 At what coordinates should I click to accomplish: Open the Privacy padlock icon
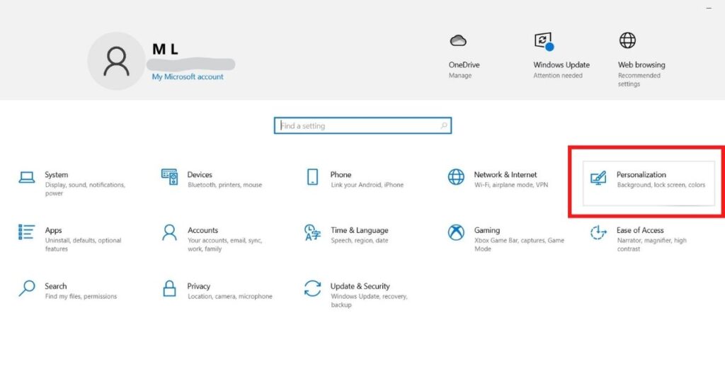169,288
